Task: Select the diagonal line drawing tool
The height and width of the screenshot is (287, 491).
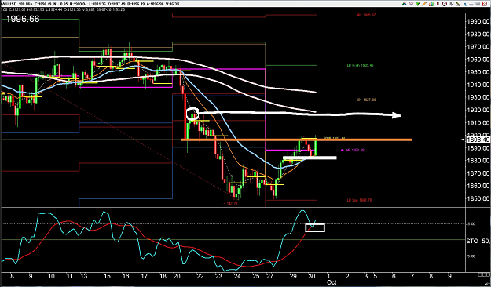Action: 458,4
